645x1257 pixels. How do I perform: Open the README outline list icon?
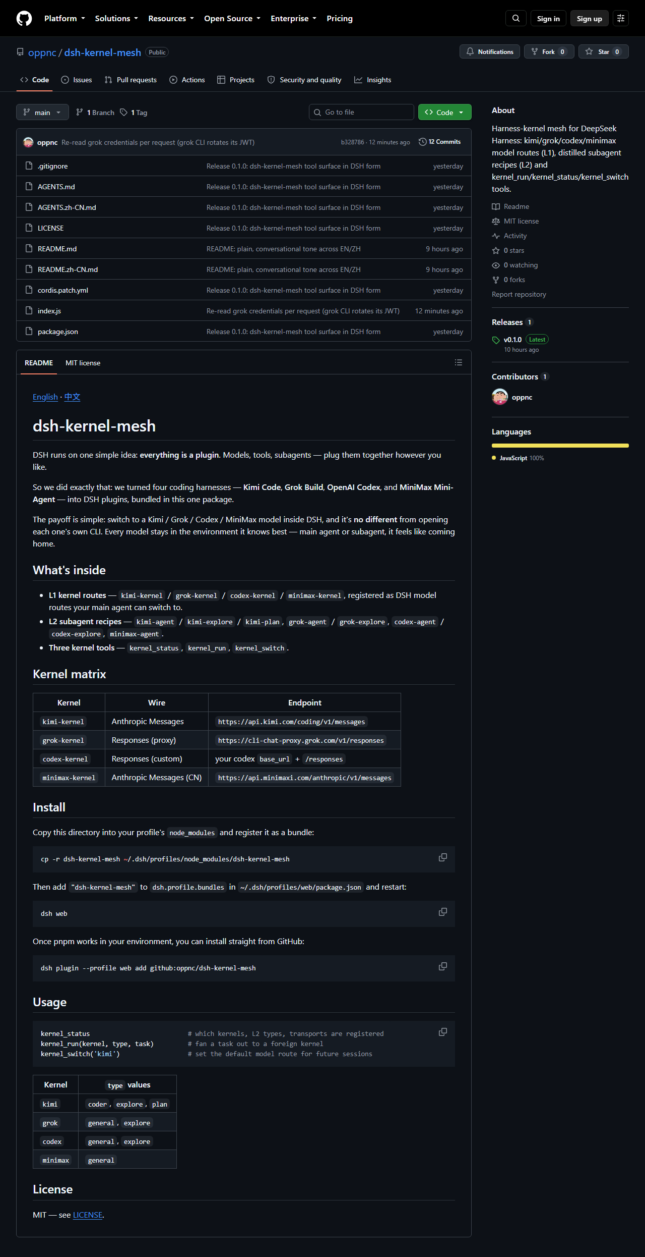[x=459, y=362]
